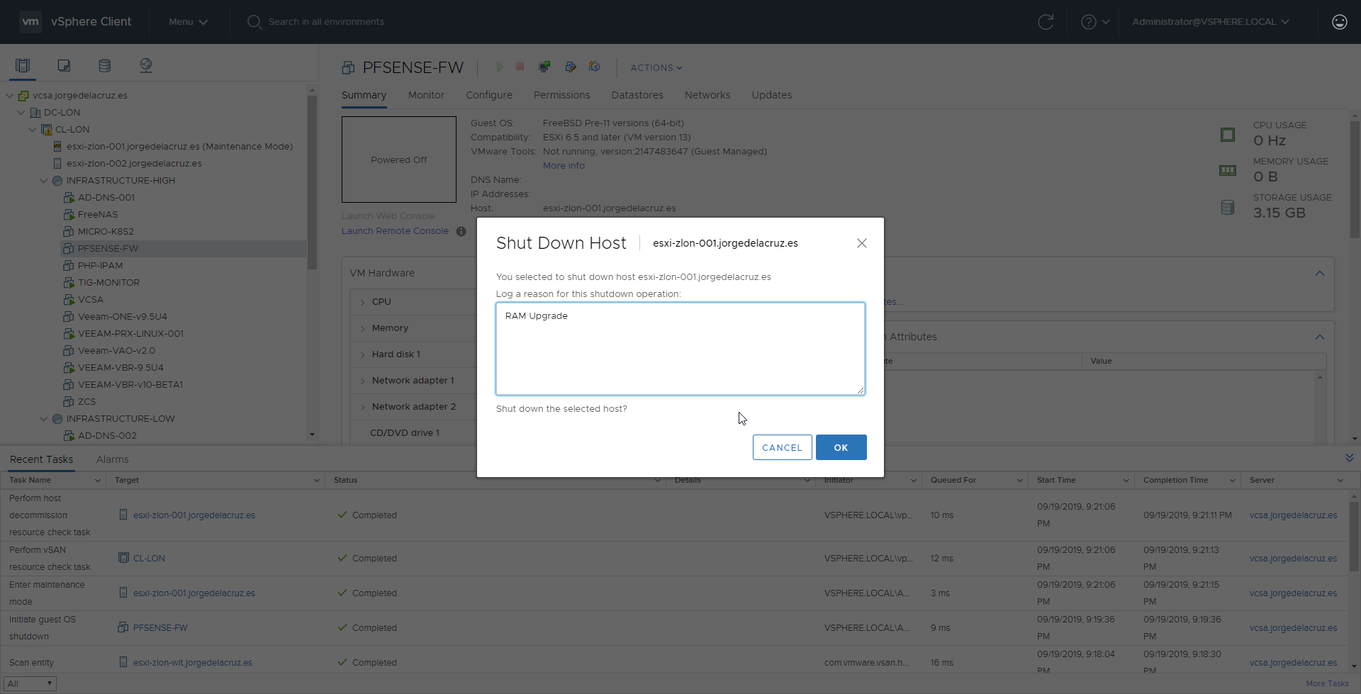Viewport: 1361px width, 694px height.
Task: Click the Powered Off console thumbnail
Action: tap(399, 159)
